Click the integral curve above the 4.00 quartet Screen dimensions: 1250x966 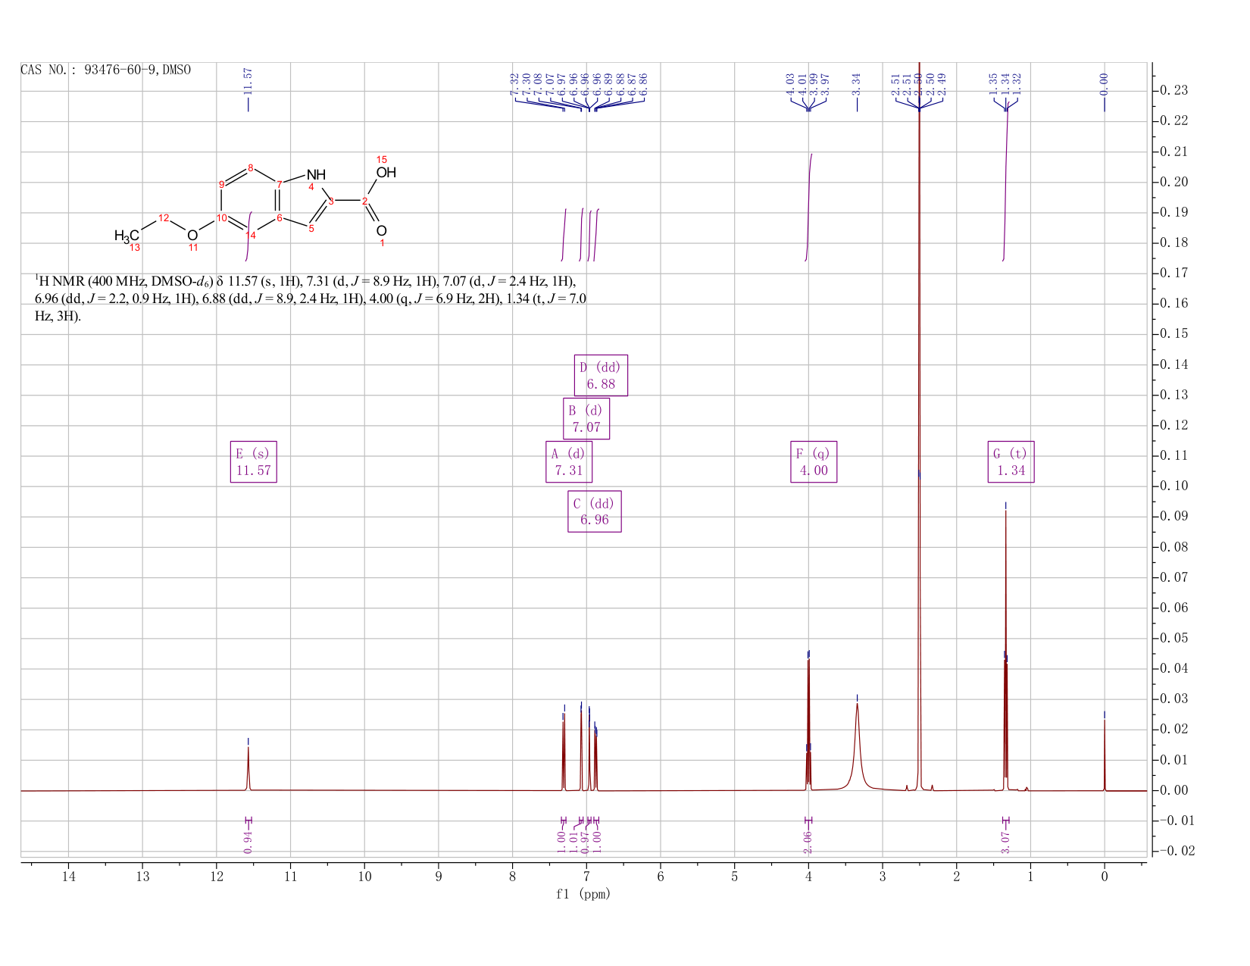[x=808, y=207]
